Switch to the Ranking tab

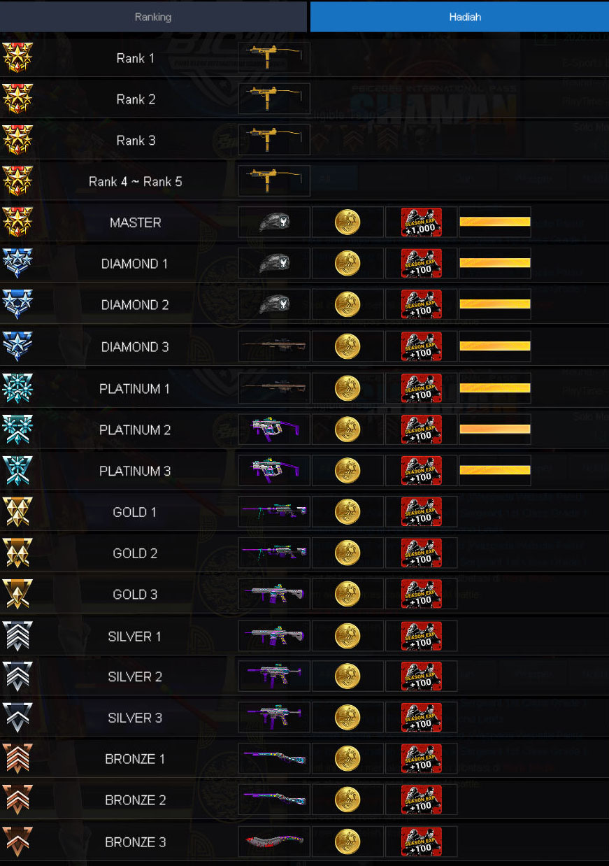[x=153, y=17]
